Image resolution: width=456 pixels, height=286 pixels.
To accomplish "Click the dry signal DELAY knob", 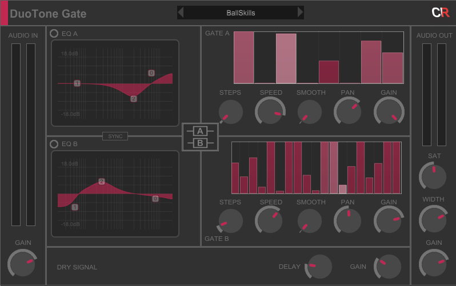I will (319, 267).
